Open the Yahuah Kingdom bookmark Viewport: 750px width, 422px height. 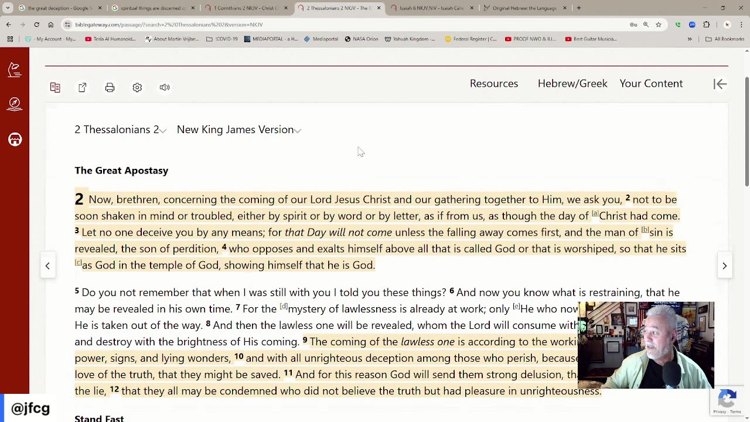410,39
